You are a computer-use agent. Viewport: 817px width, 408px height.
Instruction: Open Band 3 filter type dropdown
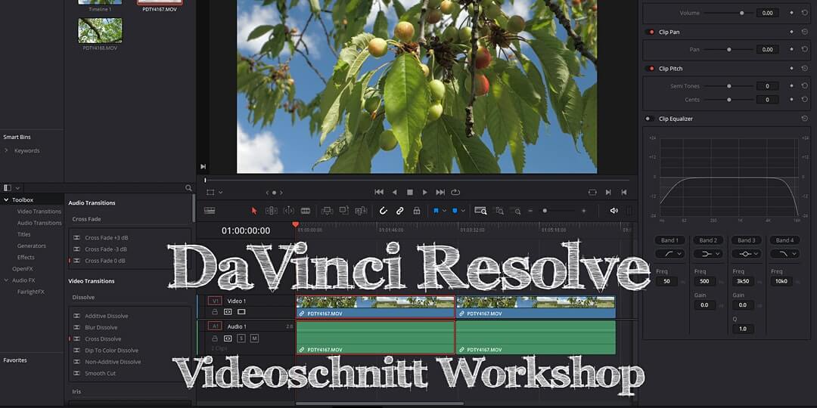click(x=746, y=254)
